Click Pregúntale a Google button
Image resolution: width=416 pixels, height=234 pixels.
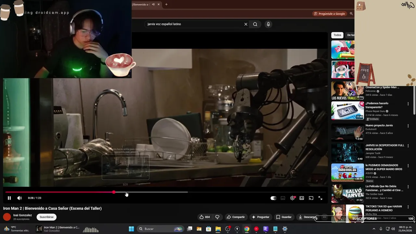click(x=329, y=14)
